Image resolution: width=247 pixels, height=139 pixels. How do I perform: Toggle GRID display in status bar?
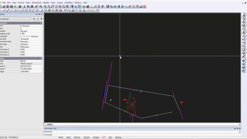pos(68,137)
